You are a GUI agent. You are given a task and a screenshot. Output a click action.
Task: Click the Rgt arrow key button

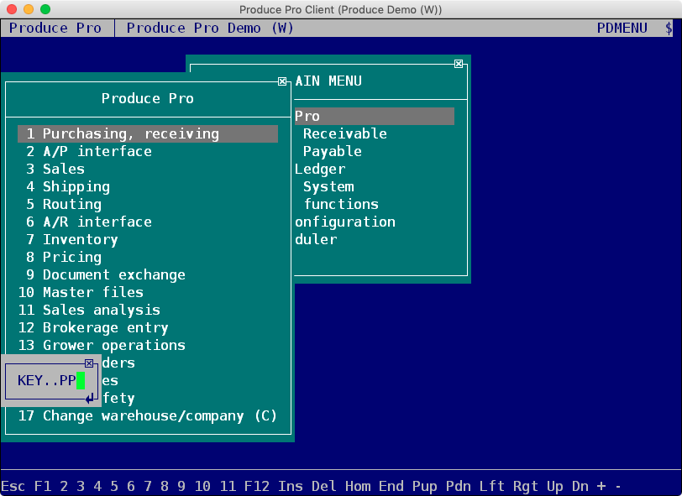pos(526,486)
